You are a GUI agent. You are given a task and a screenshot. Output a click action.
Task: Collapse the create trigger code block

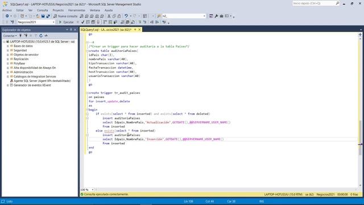click(87, 93)
